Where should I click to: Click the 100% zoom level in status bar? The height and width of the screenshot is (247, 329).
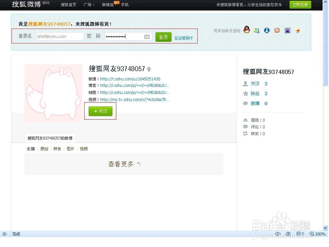(x=320, y=234)
